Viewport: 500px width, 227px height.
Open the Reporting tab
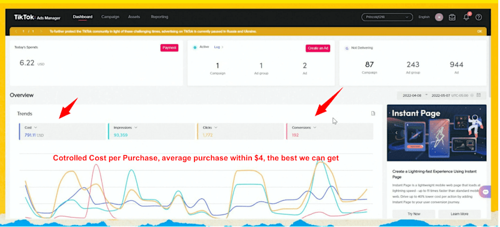tap(159, 17)
